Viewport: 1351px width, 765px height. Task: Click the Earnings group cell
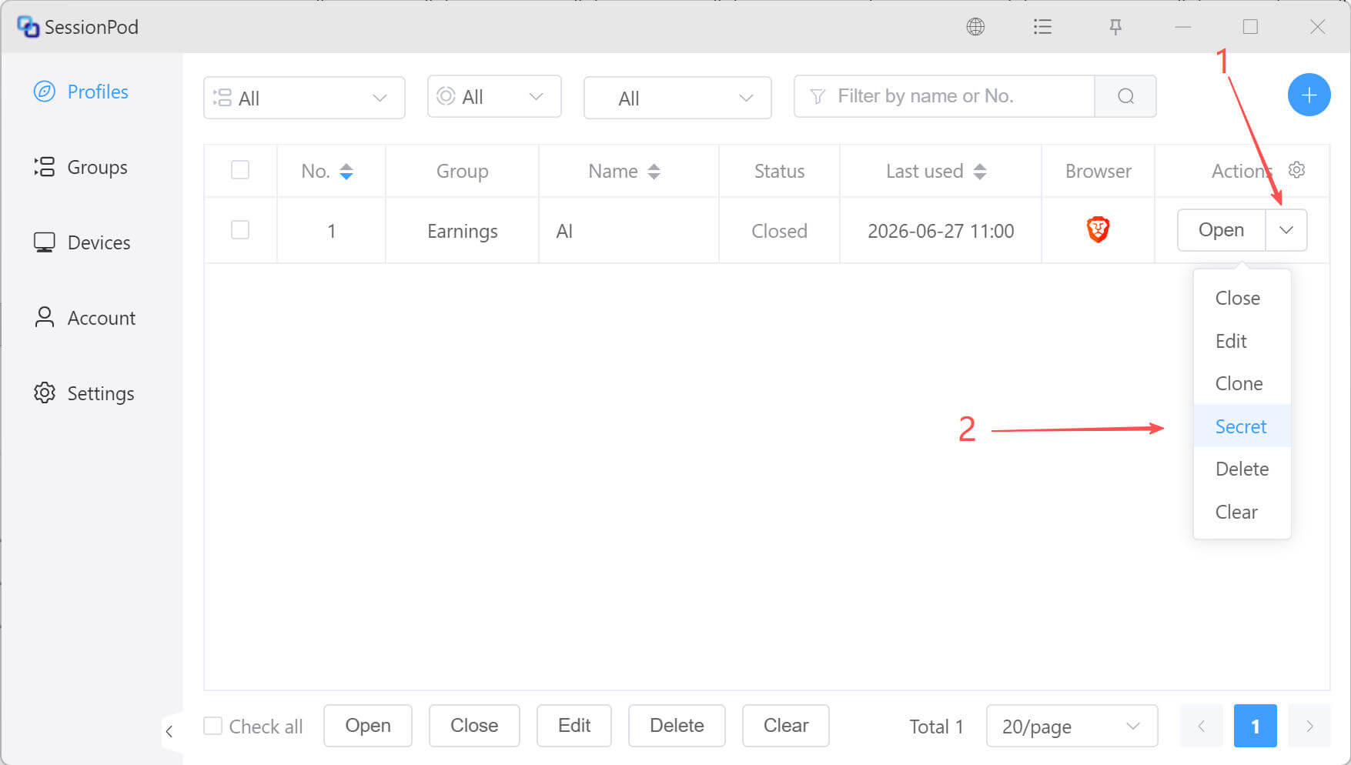[462, 230]
